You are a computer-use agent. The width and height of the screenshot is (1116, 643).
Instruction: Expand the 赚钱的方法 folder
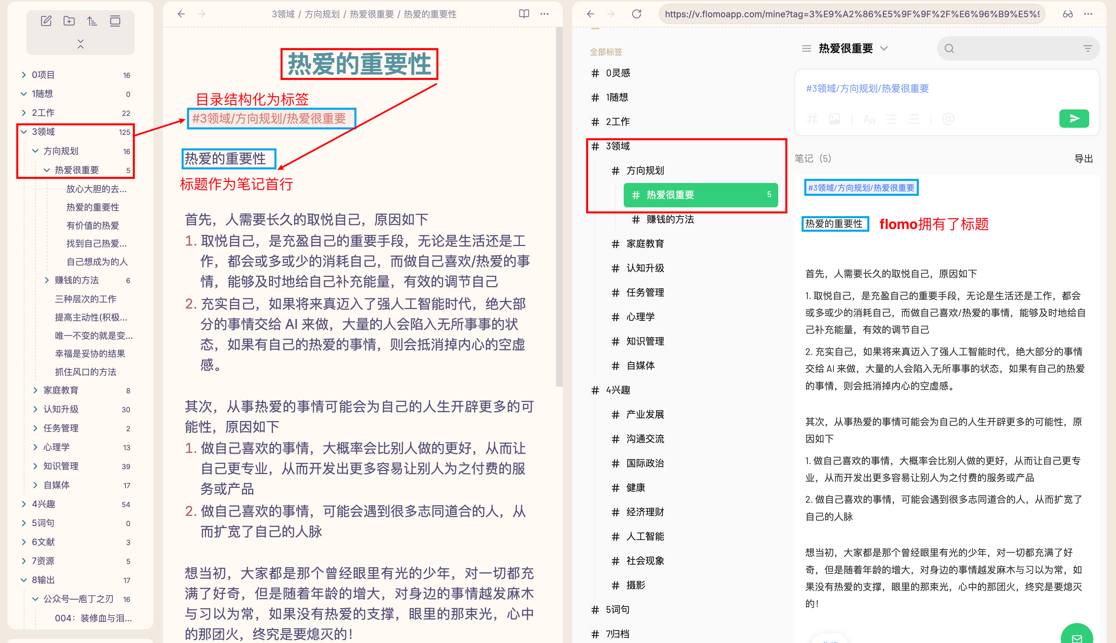tap(47, 280)
